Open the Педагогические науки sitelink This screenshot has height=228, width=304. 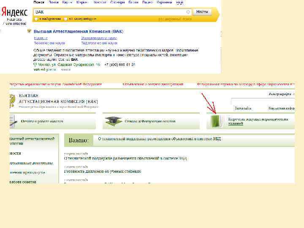tap(99, 43)
